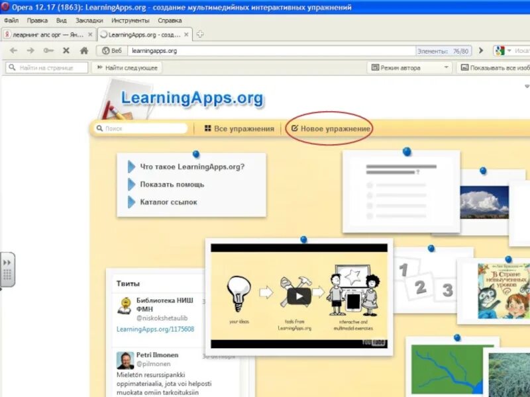Image resolution: width=530 pixels, height=397 pixels.
Task: Click the browser forward arrow
Action: point(30,51)
